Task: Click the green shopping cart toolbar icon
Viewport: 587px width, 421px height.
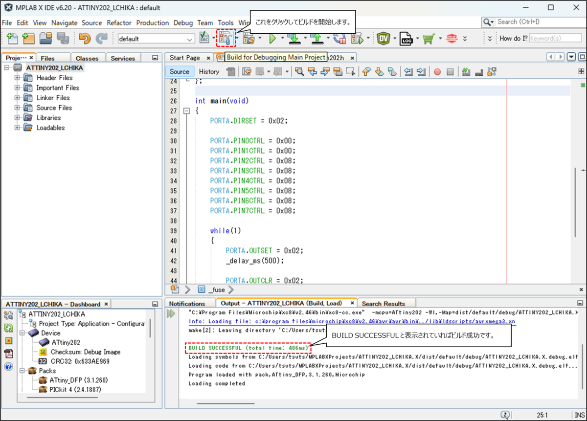Action: 429,38
